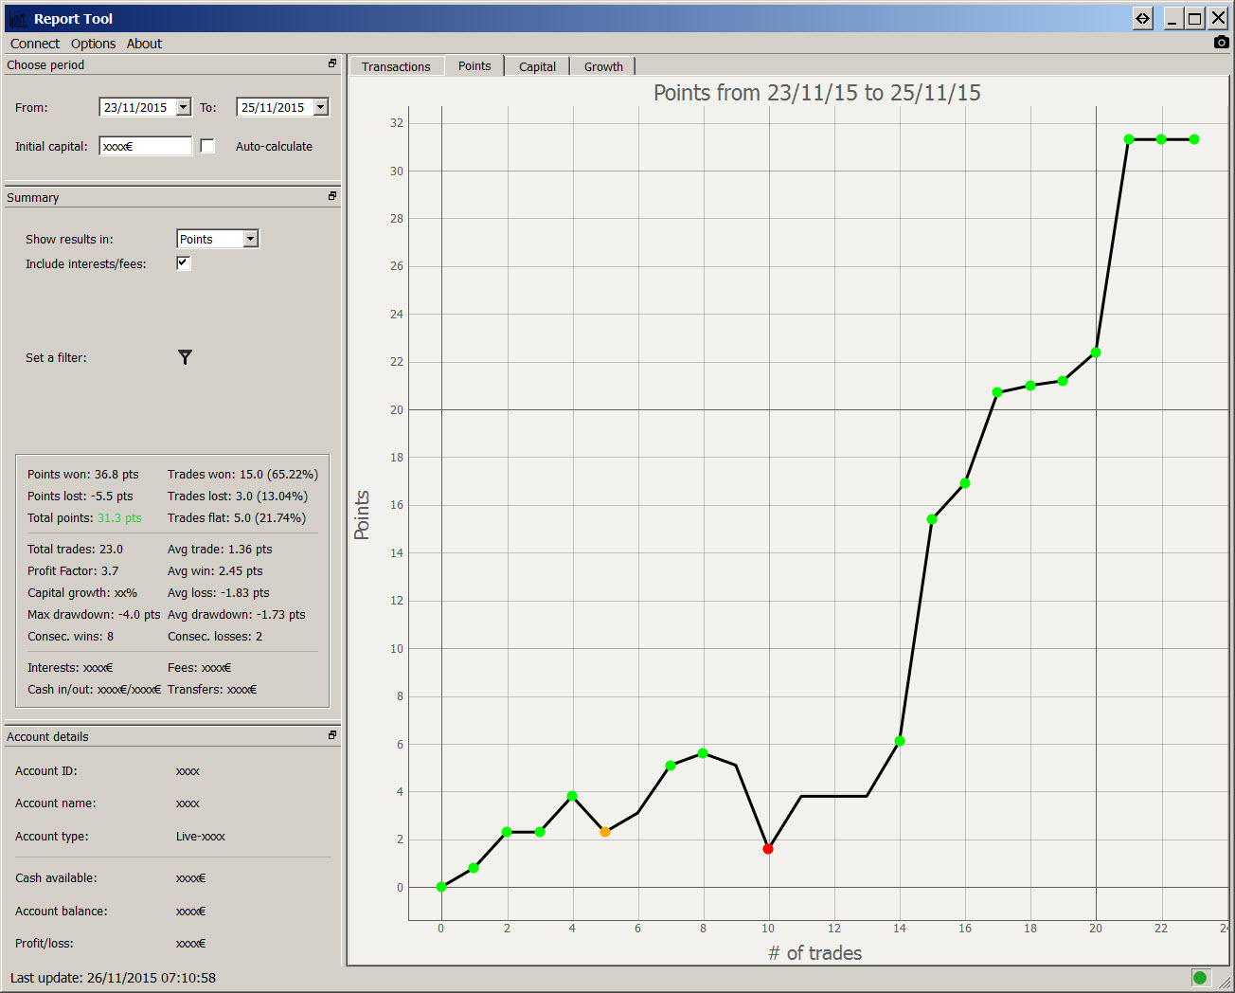Enable the Auto-calculate checkbox

click(207, 146)
